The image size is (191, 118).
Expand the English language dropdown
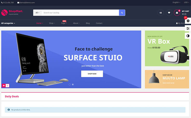click(x=177, y=2)
